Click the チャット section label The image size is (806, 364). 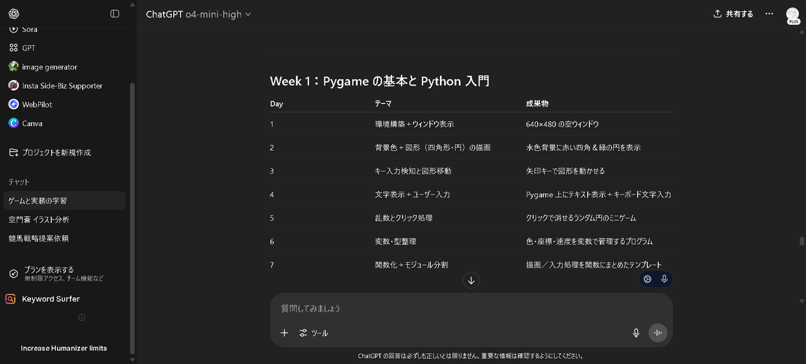click(x=19, y=182)
